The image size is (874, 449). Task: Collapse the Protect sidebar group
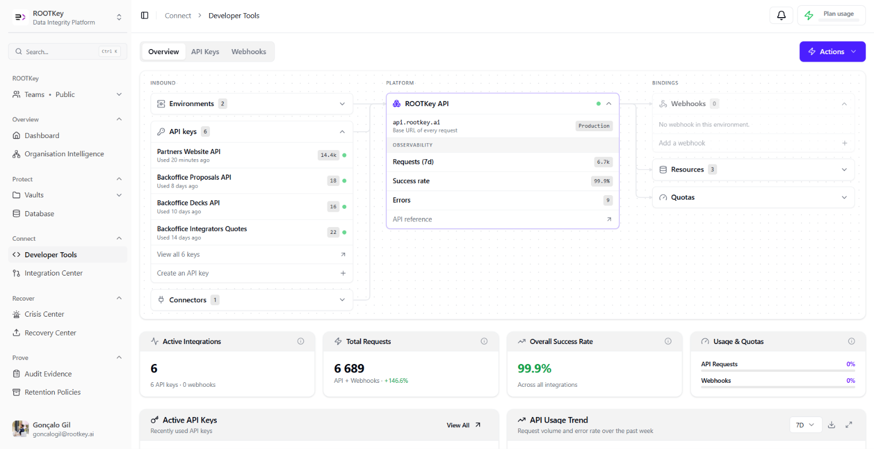pyautogui.click(x=119, y=179)
